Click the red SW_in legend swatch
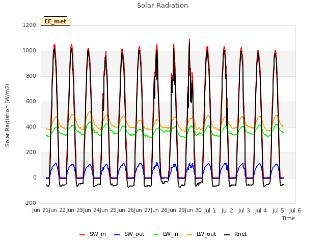The image size is (326, 244). [x=83, y=235]
